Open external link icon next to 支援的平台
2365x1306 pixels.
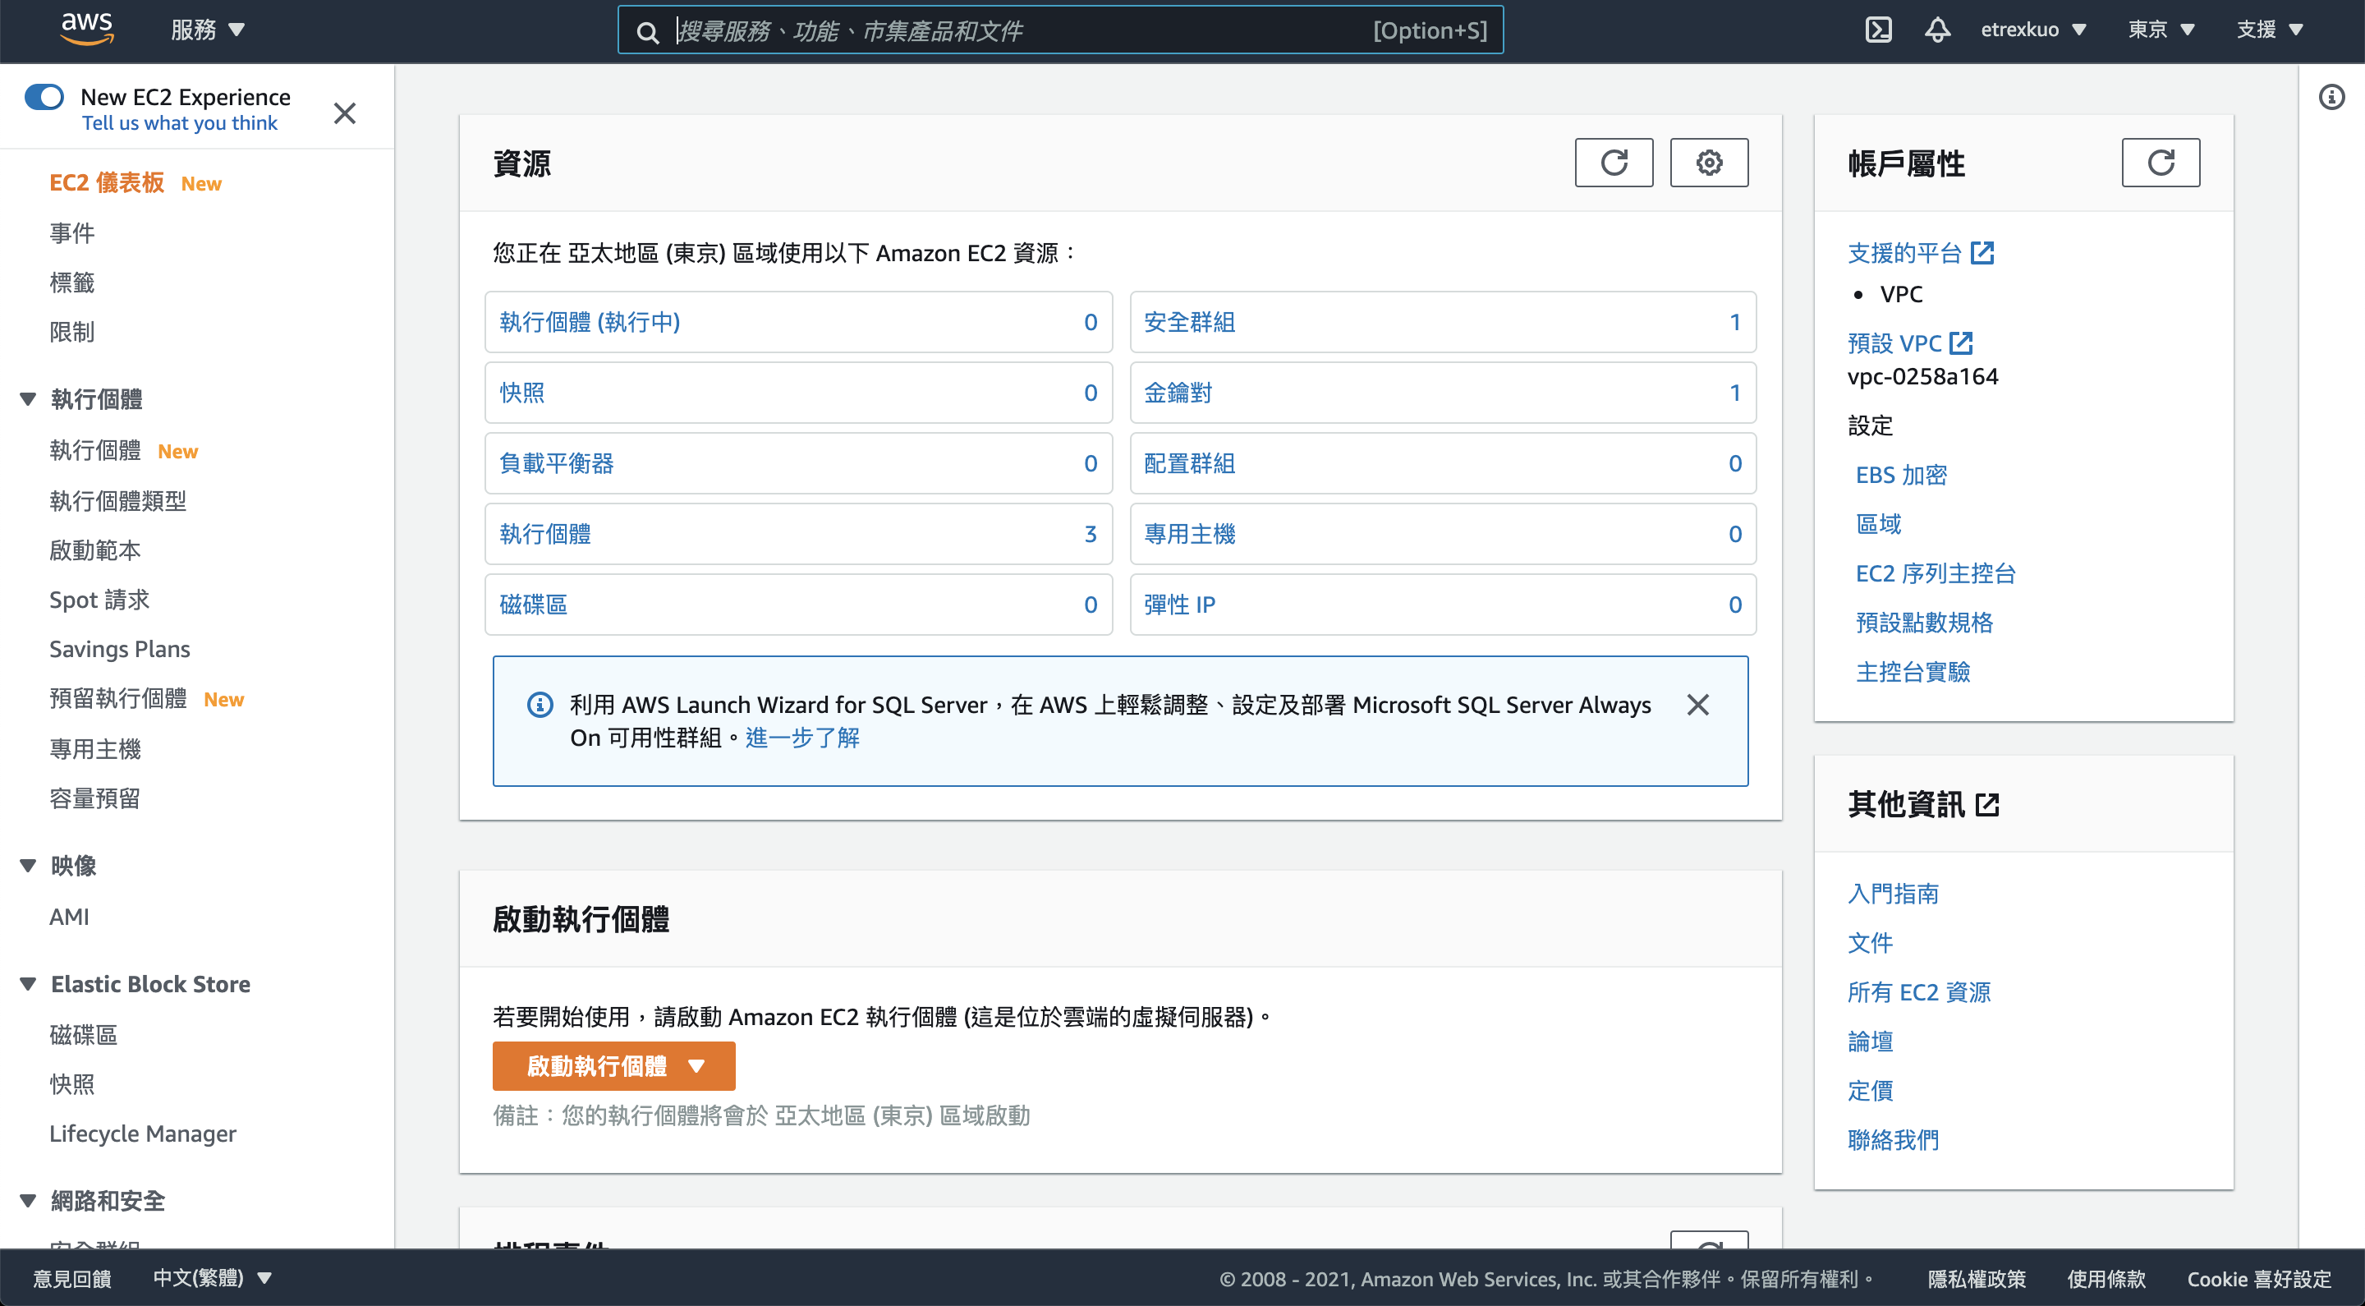[x=1982, y=252]
